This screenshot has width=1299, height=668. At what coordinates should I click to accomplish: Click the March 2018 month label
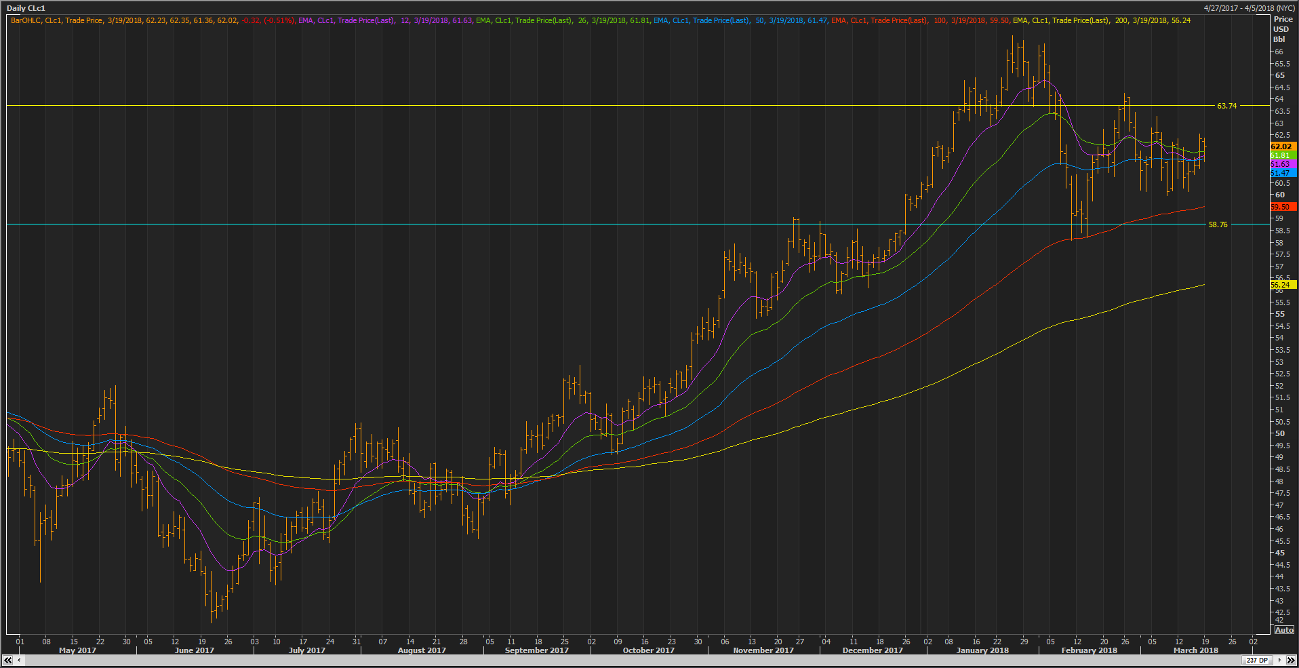pyautogui.click(x=1195, y=650)
